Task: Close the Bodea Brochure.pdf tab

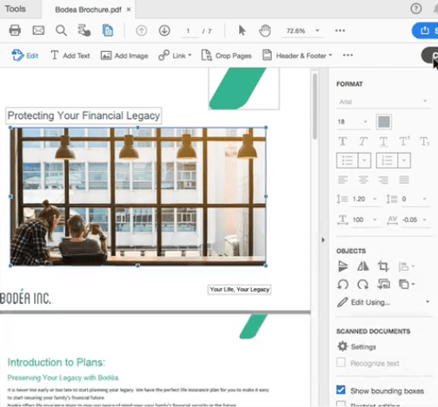Action: coord(129,10)
